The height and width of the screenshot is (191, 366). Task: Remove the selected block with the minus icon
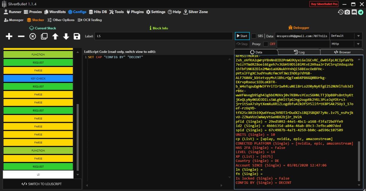(x=21, y=36)
